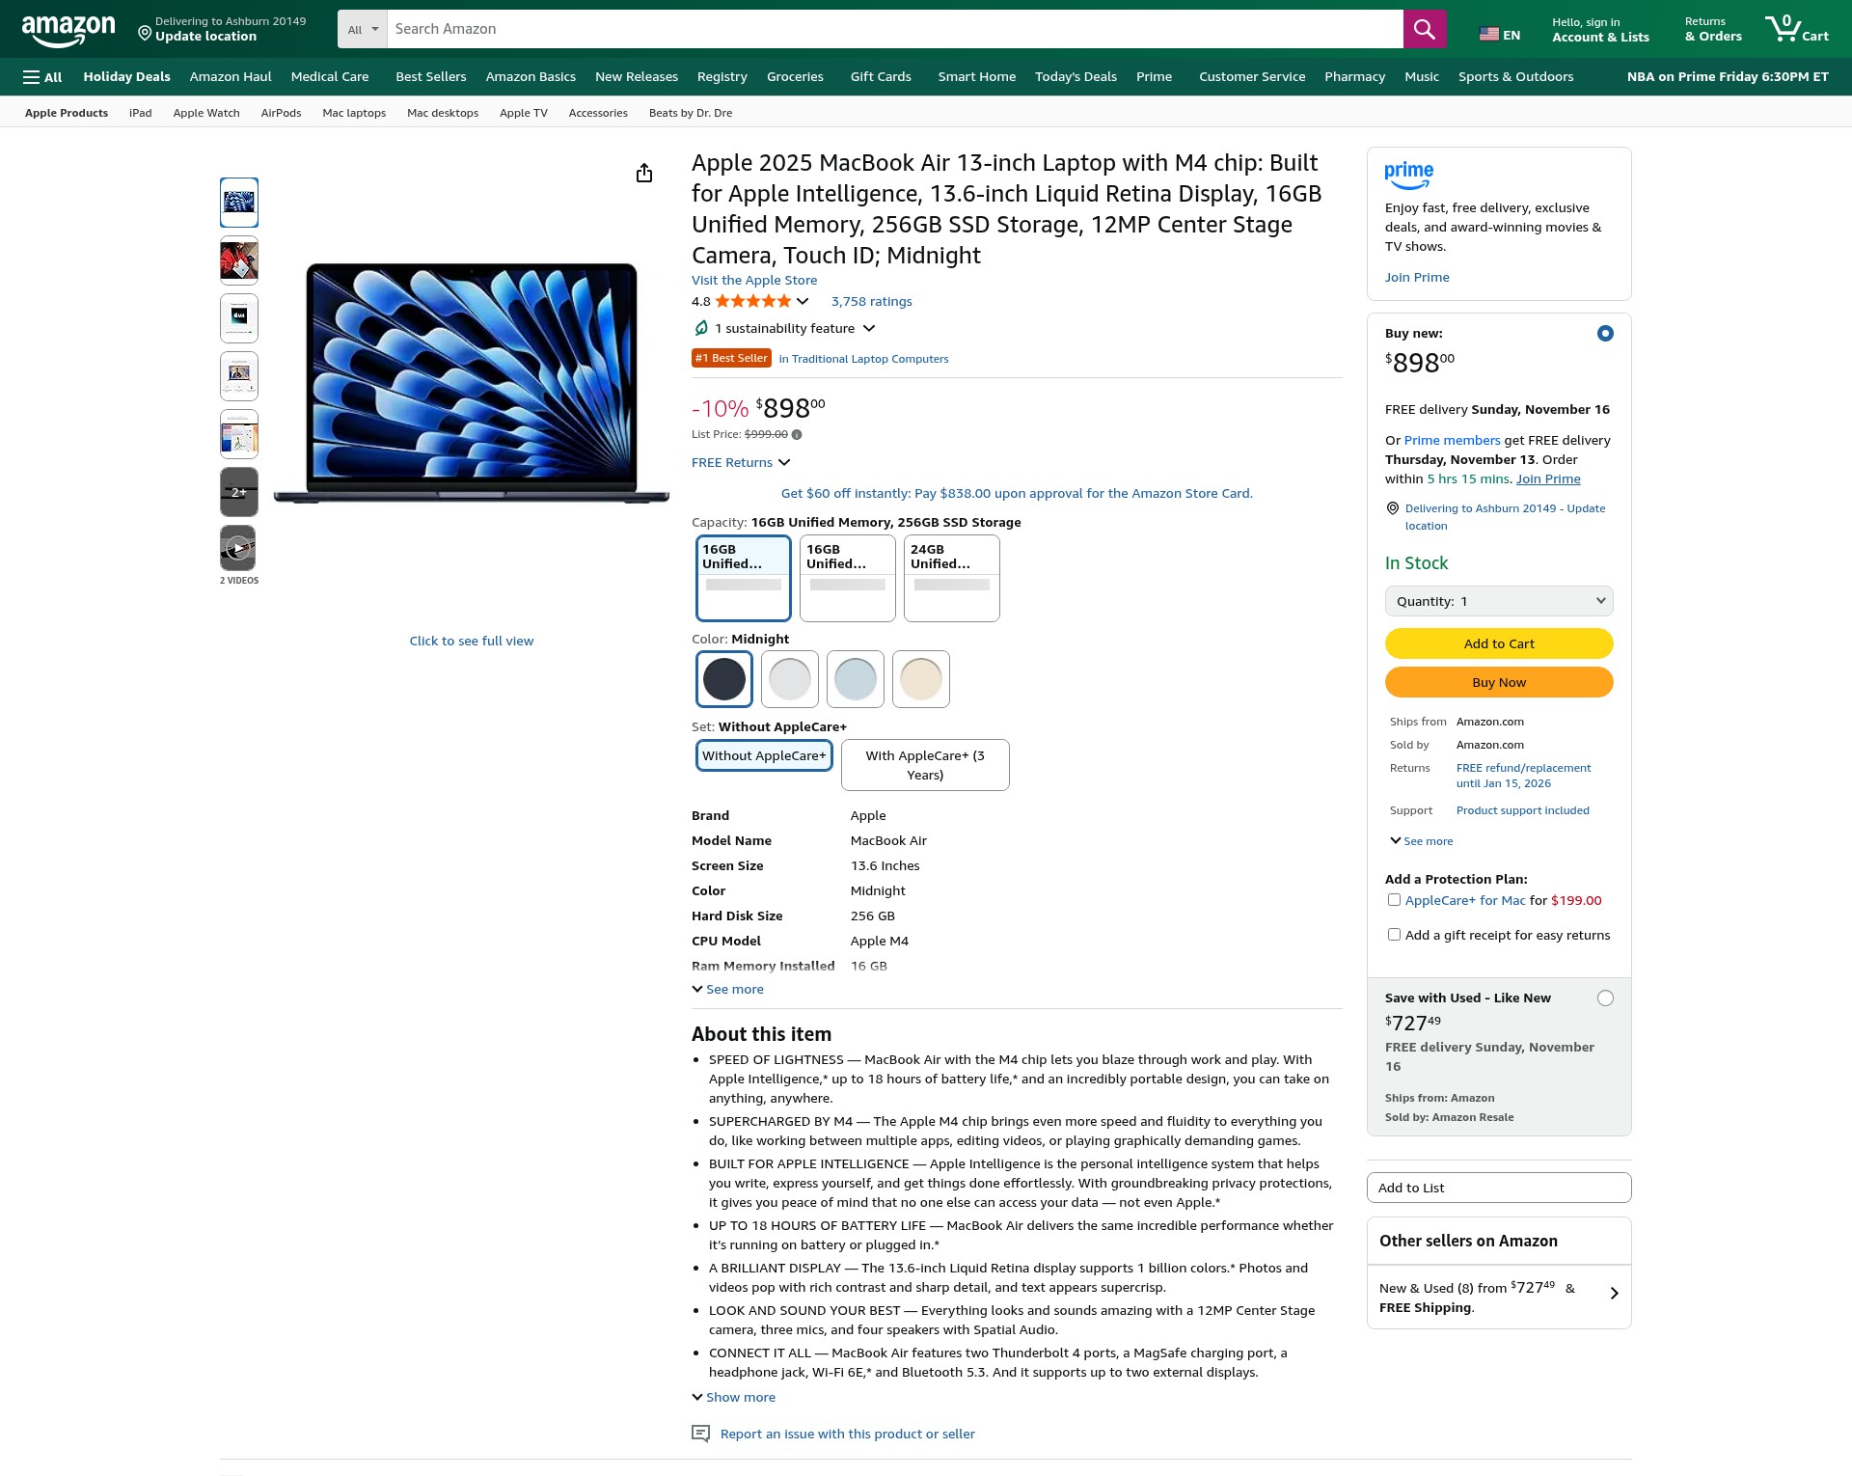Open the Quantity dropdown
Screen dimensions: 1852x1476
pos(1499,601)
